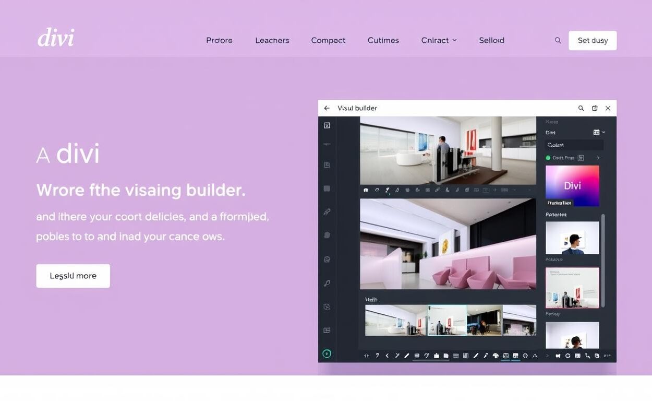This screenshot has width=652, height=401.
Task: Click the magnifier icon in the site navigation bar
Action: (x=558, y=40)
